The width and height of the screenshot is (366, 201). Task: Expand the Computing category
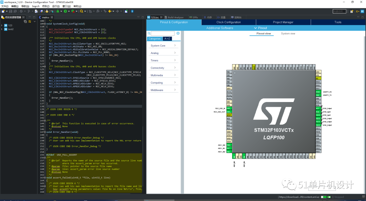coord(163,82)
